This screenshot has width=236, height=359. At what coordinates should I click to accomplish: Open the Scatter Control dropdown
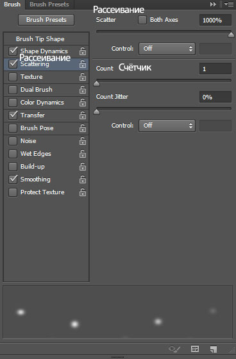tap(167, 49)
